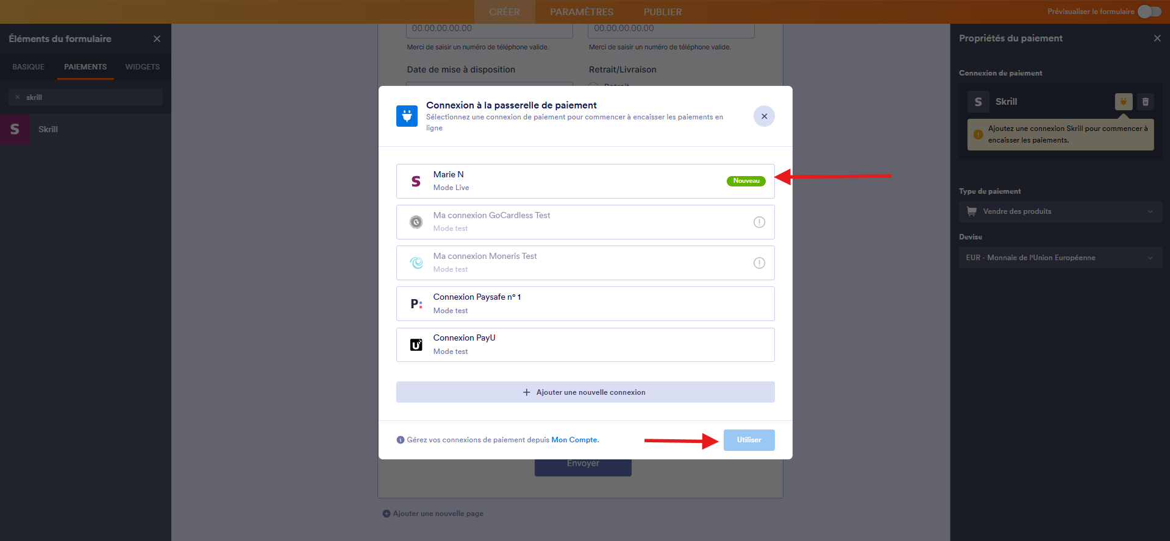
Task: Switch to the BASIQUE tab
Action: (x=28, y=66)
